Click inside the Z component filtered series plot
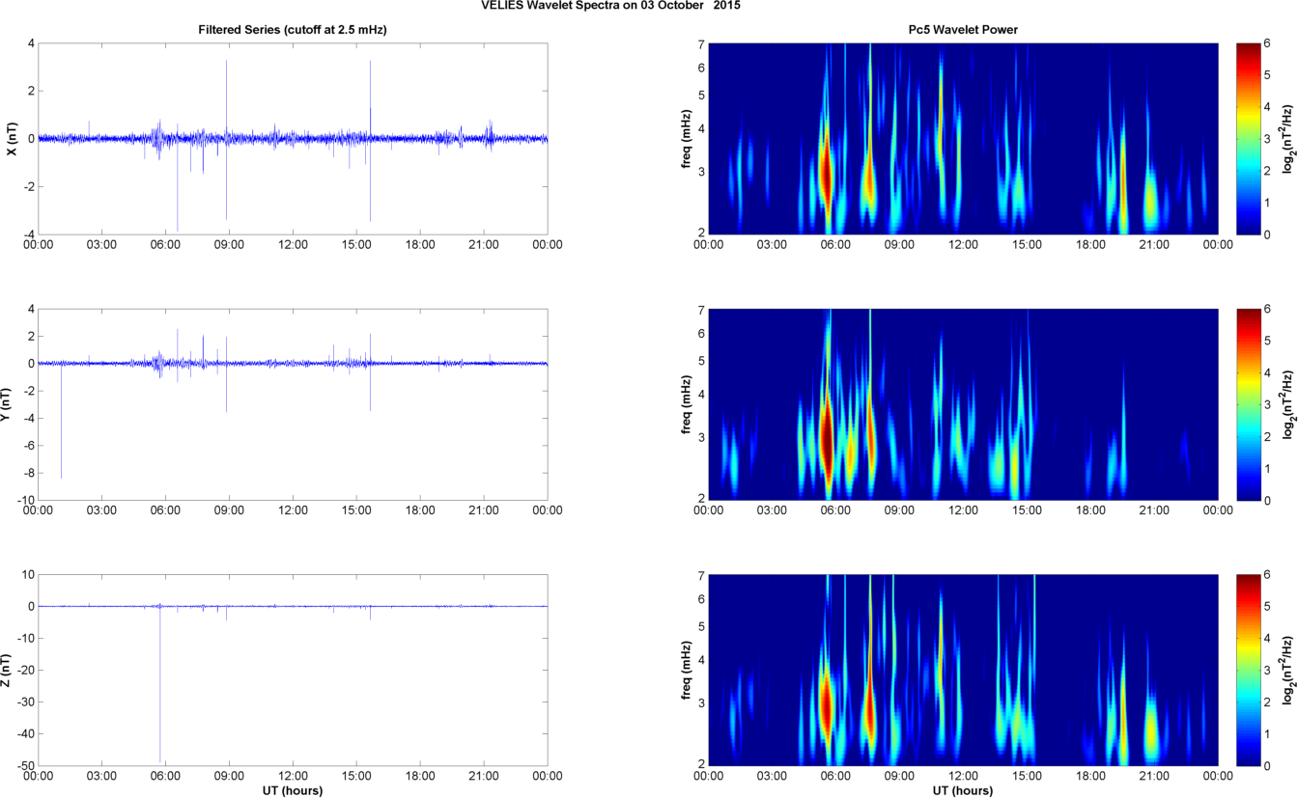Image resolution: width=1298 pixels, height=798 pixels. click(x=293, y=670)
